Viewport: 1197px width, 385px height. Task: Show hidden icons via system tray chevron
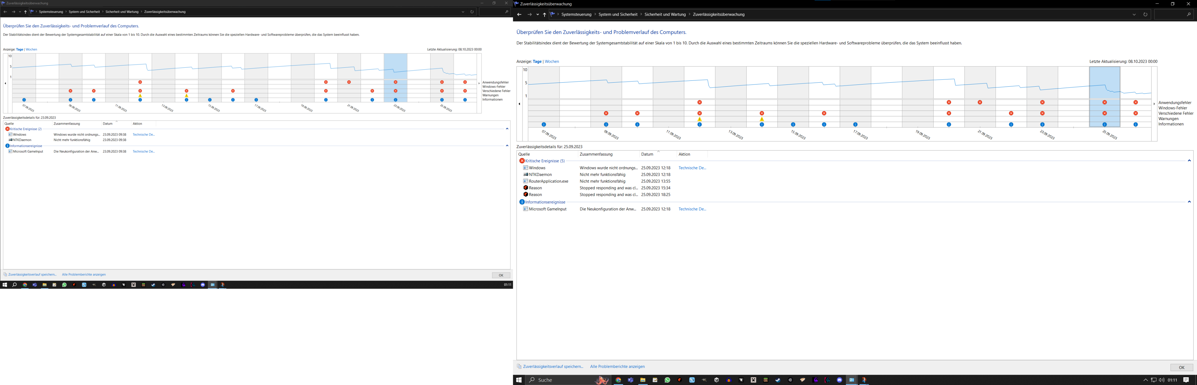[1146, 380]
